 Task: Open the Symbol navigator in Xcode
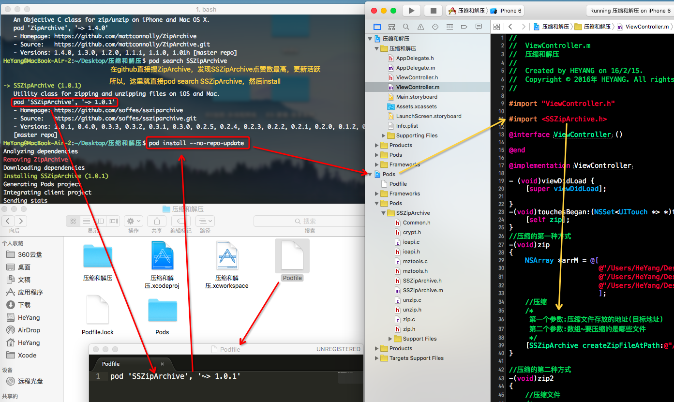pyautogui.click(x=391, y=27)
